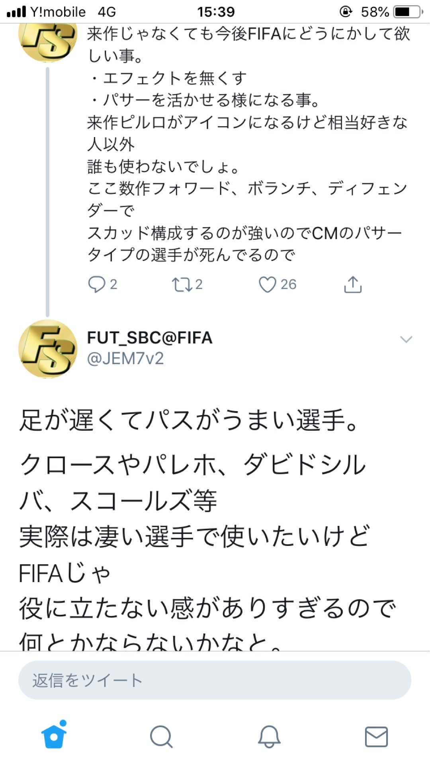Image resolution: width=430 pixels, height=765 pixels.
Task: Tap the share arrow icon under the tweet
Action: [354, 284]
